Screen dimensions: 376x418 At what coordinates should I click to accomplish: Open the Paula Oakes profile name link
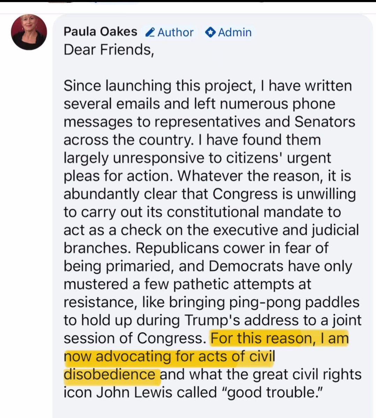(100, 32)
